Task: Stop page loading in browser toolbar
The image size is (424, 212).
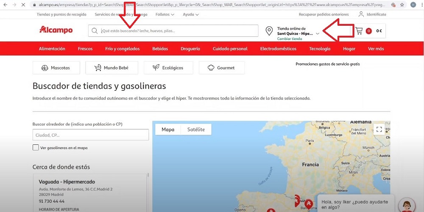Action: point(22,5)
